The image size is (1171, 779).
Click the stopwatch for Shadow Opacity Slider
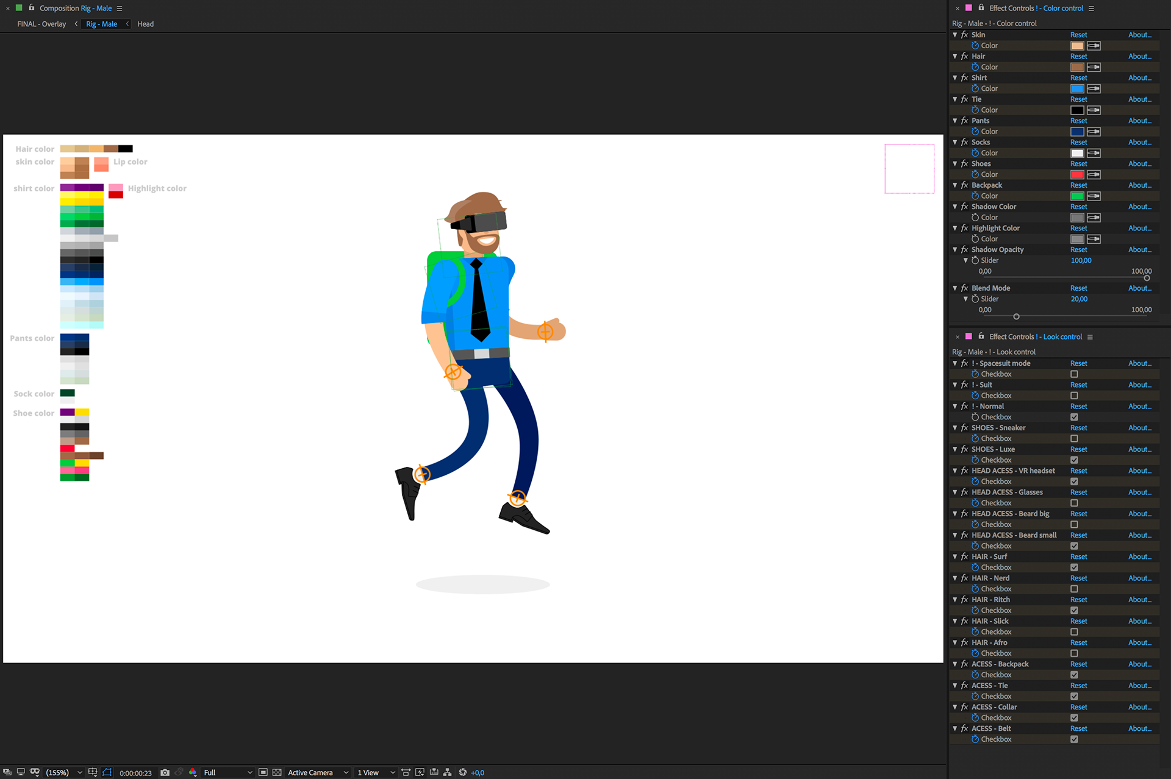[976, 260]
